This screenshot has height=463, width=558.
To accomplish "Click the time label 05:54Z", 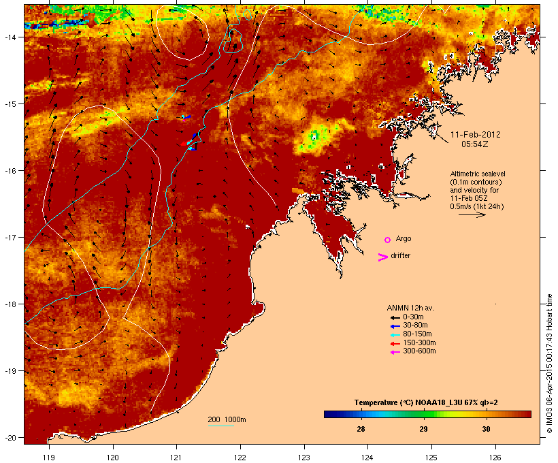I will [x=475, y=144].
